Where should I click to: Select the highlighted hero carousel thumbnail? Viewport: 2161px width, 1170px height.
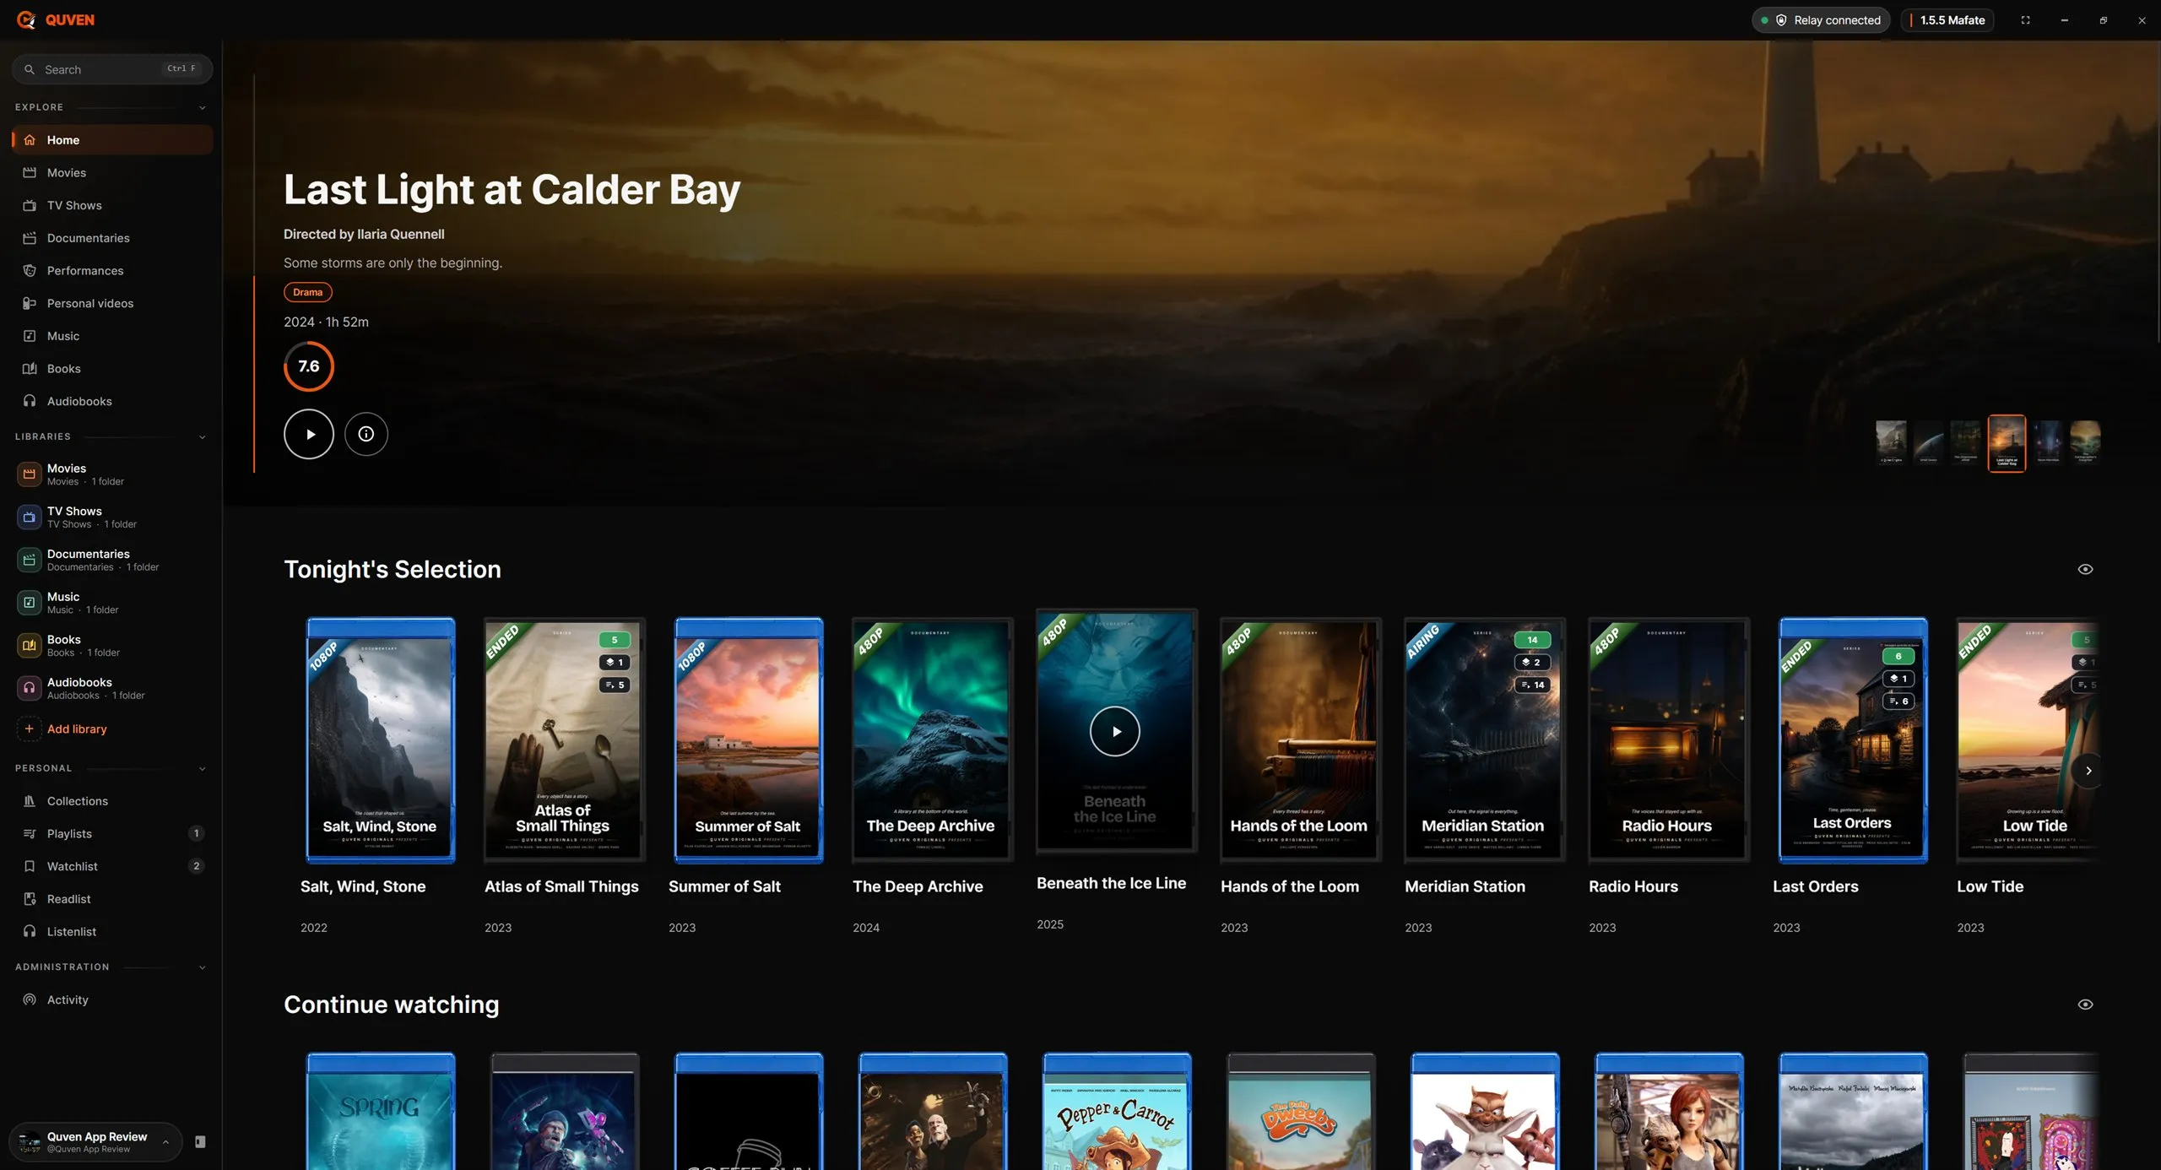click(2007, 443)
